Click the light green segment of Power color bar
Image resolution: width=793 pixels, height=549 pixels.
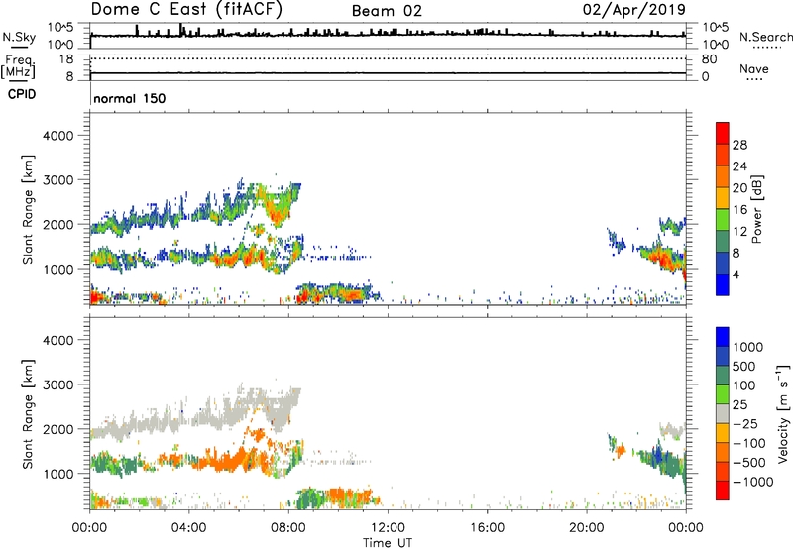click(723, 219)
